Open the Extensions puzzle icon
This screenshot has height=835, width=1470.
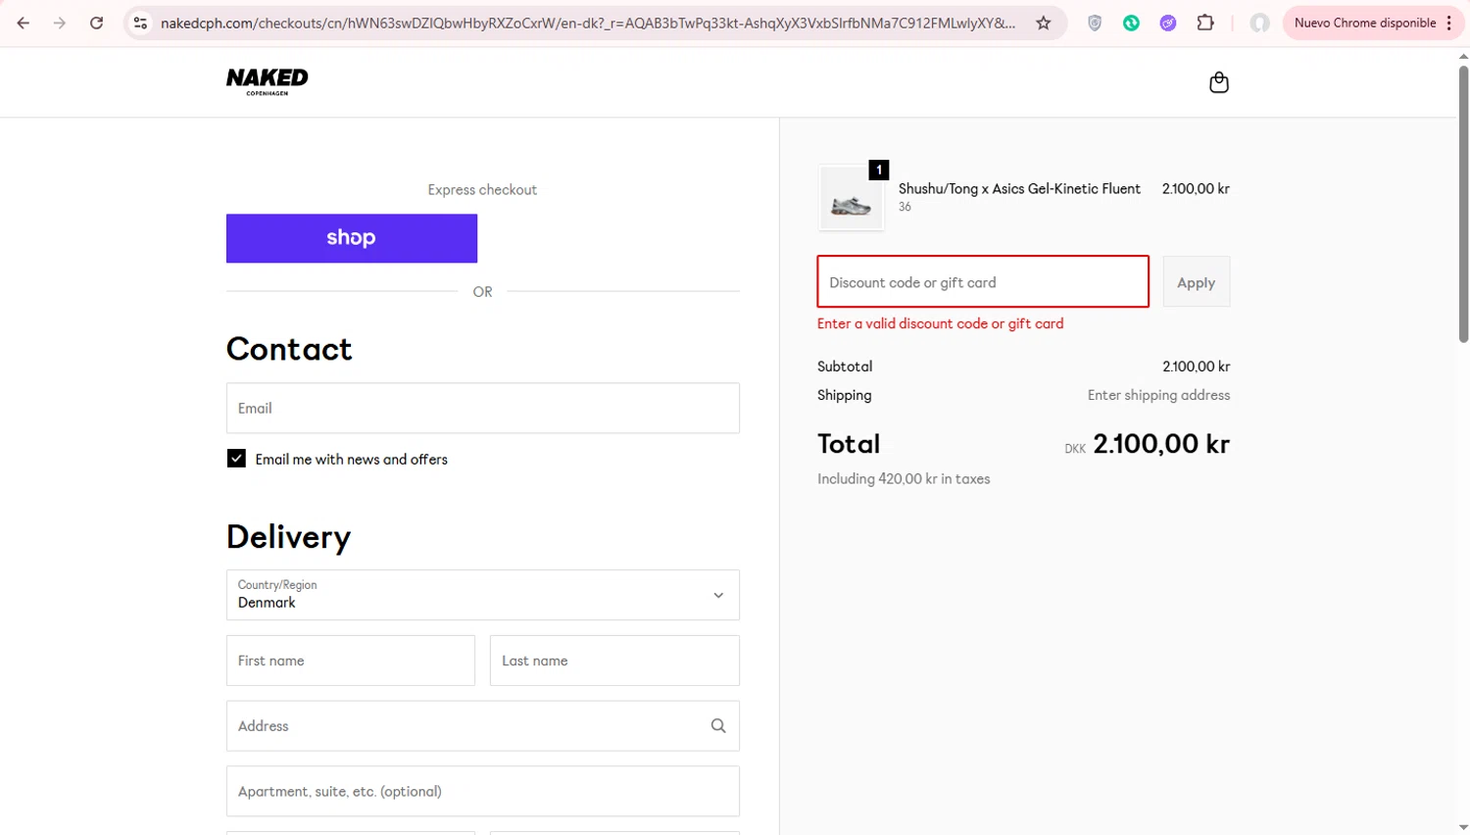[1205, 23]
